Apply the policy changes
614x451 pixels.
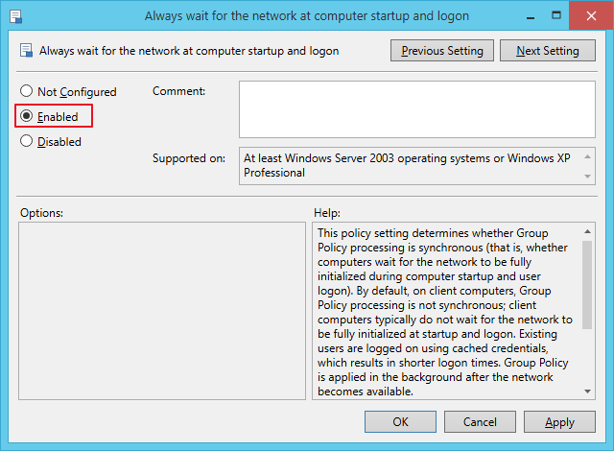pos(559,421)
